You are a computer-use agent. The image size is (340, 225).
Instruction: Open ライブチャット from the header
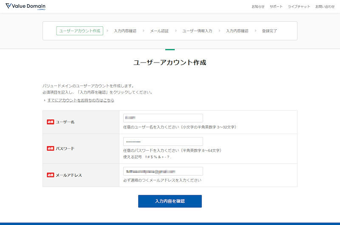coord(299,7)
